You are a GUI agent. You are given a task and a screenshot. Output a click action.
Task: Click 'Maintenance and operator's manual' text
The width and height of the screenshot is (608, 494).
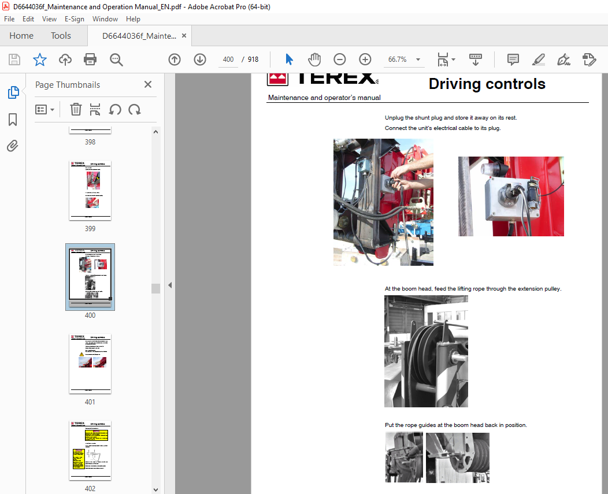click(324, 97)
